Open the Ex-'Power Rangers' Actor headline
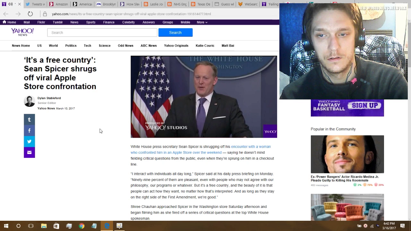Image resolution: width=411 pixels, height=231 pixels. (x=345, y=178)
